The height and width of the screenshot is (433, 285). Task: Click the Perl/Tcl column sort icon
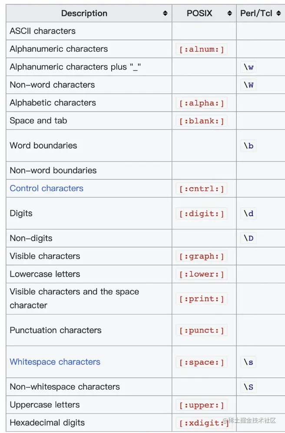[x=278, y=13]
